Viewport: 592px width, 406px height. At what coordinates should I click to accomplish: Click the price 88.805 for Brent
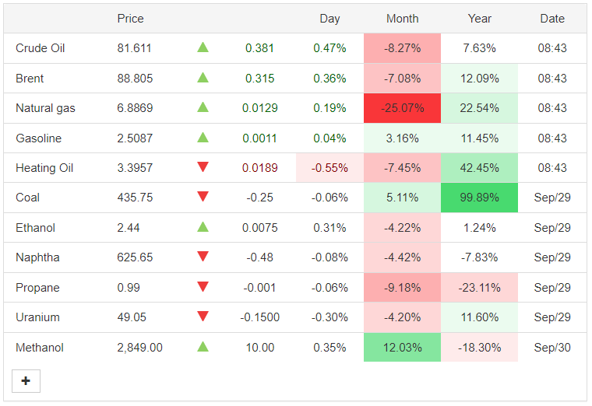(135, 79)
